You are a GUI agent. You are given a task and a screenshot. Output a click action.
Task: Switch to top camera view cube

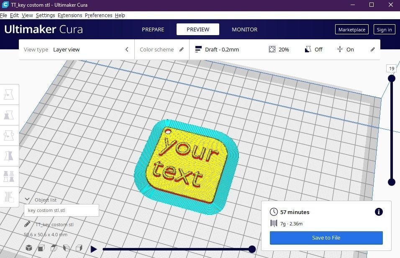pyautogui.click(x=54, y=248)
